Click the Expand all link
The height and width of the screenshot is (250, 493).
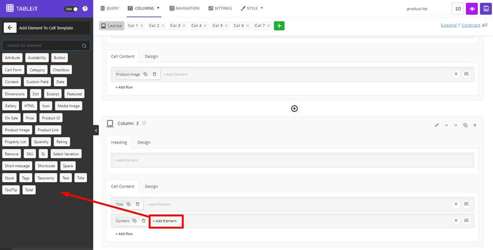click(x=449, y=25)
